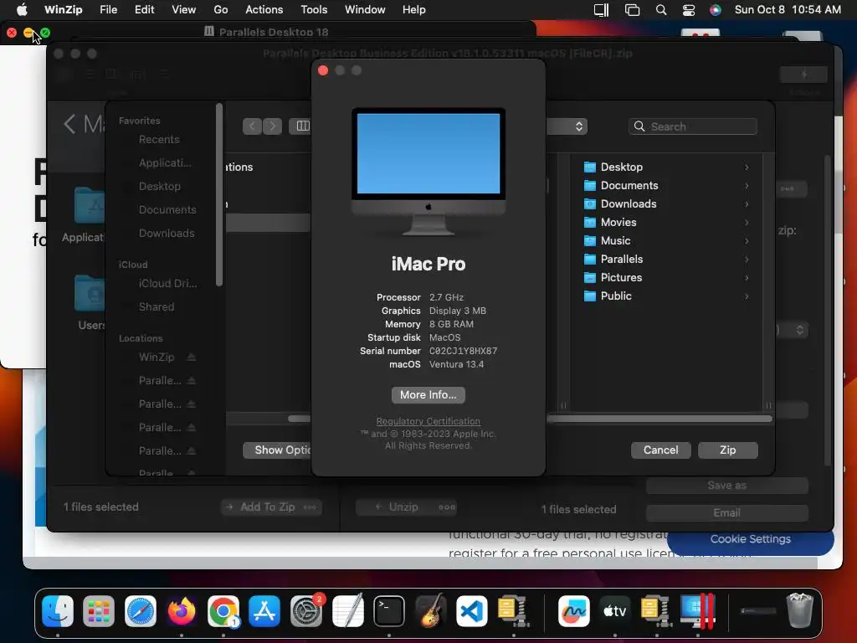
Task: Open the Tools menu
Action: coord(314,10)
